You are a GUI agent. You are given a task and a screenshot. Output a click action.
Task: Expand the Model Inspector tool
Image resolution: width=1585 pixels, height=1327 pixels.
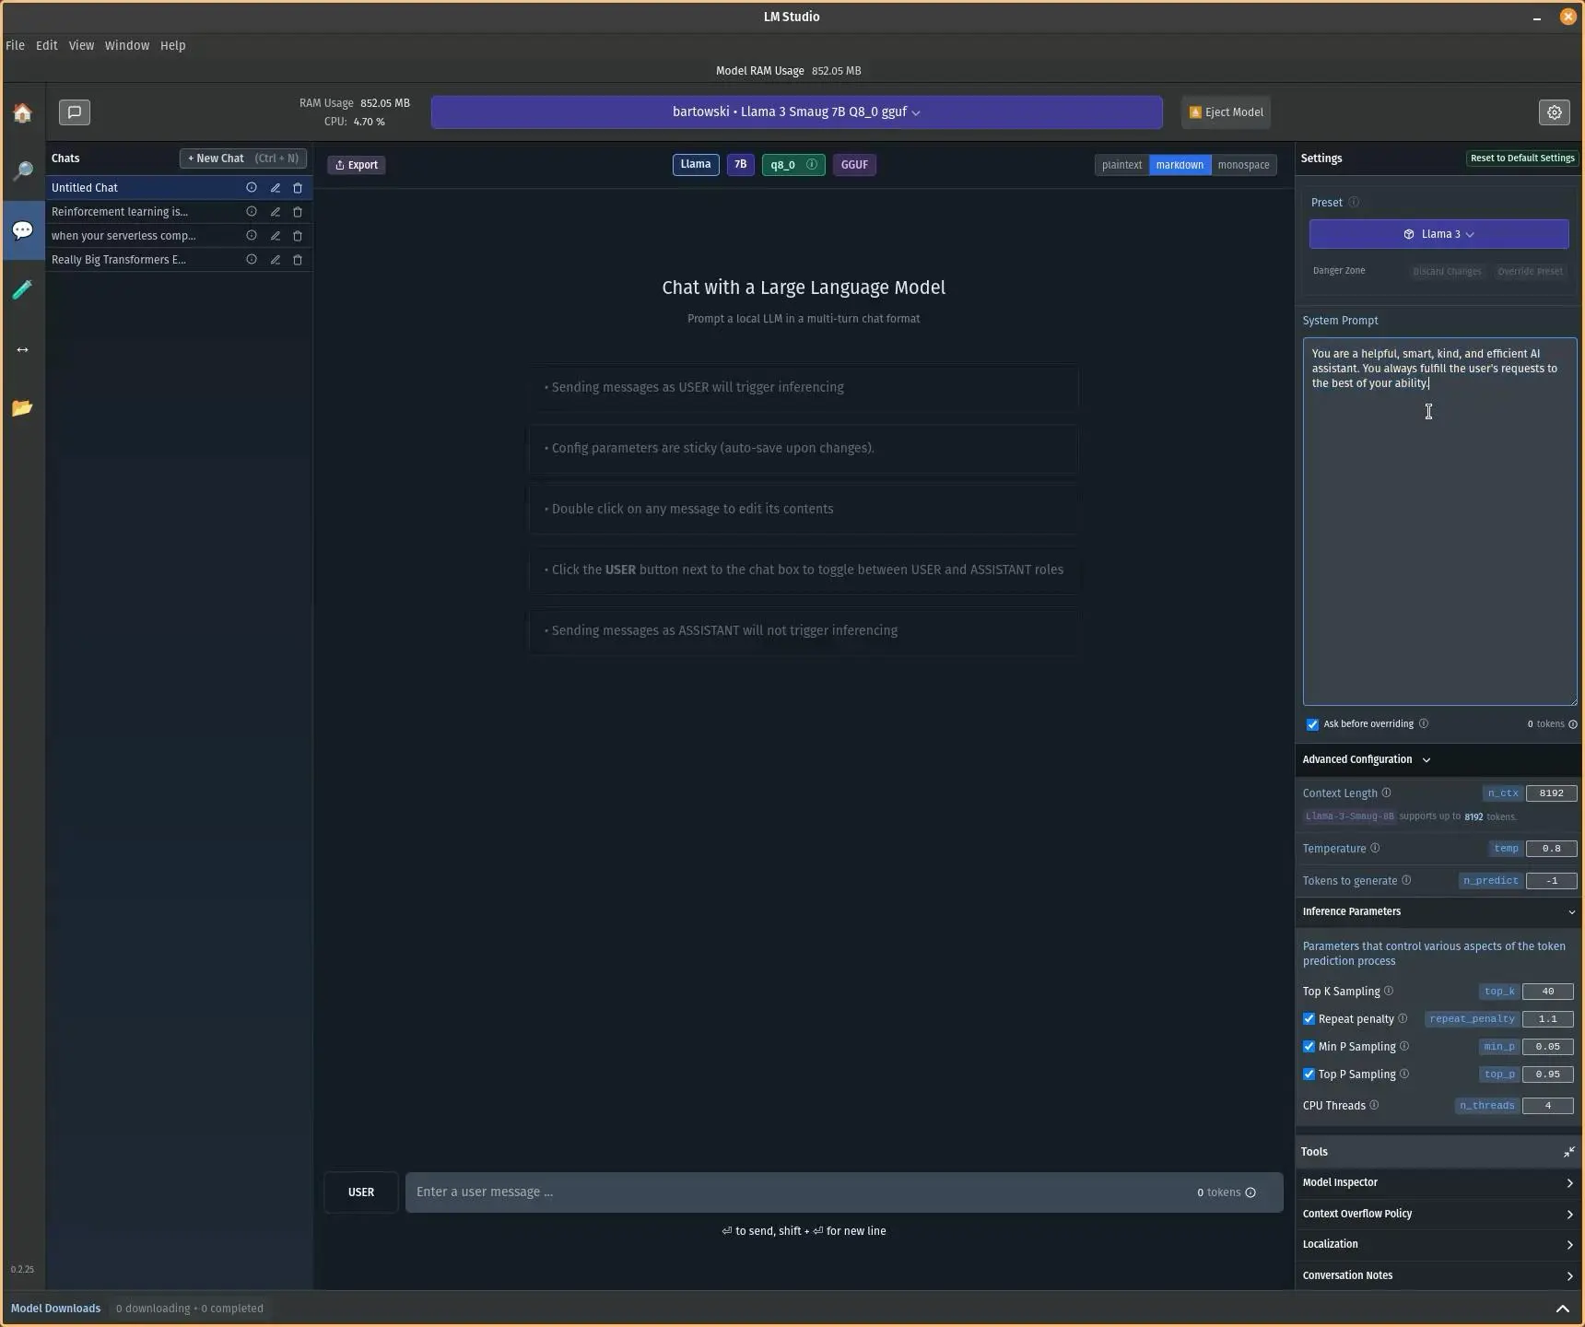pos(1438,1182)
